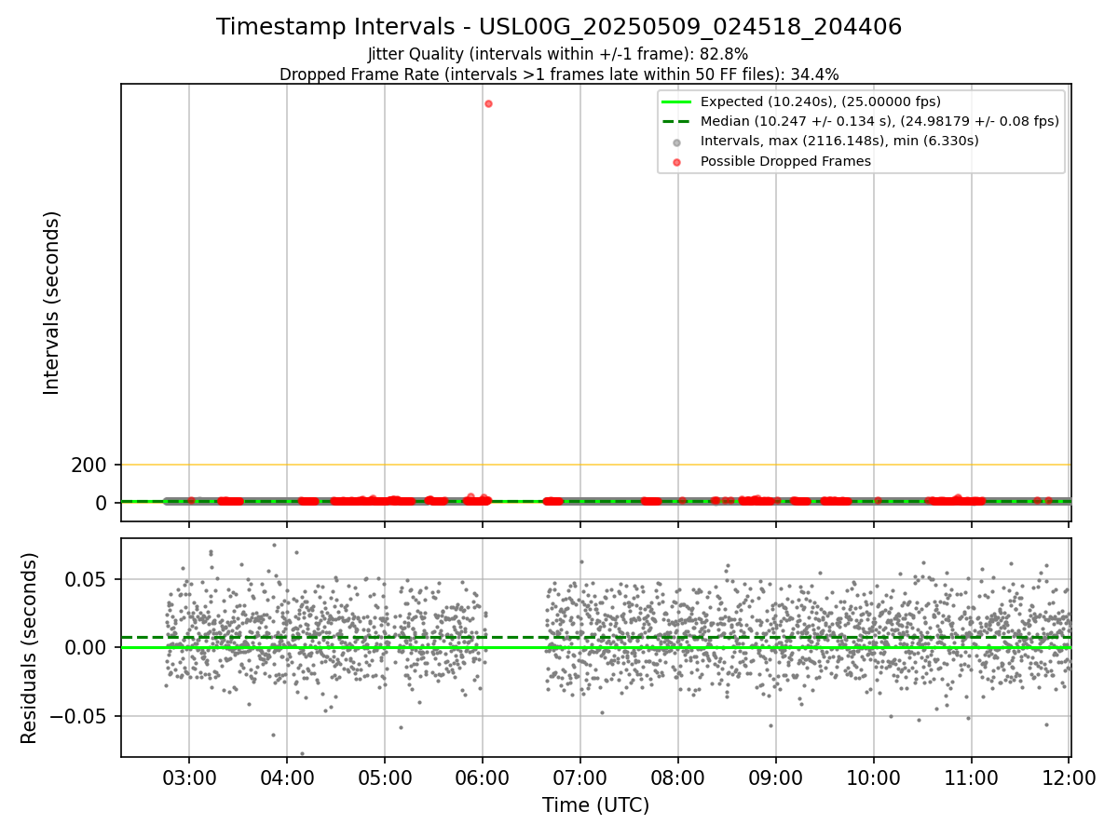Image resolution: width=1118 pixels, height=838 pixels.
Task: Click the red dot marker in the legend
Action: click(x=677, y=162)
